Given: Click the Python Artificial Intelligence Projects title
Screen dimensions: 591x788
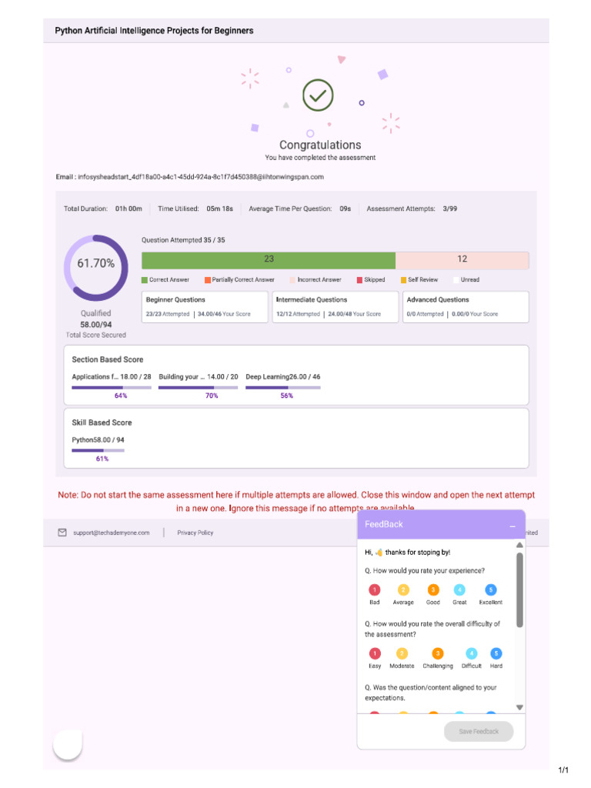Looking at the screenshot, I should coord(154,31).
